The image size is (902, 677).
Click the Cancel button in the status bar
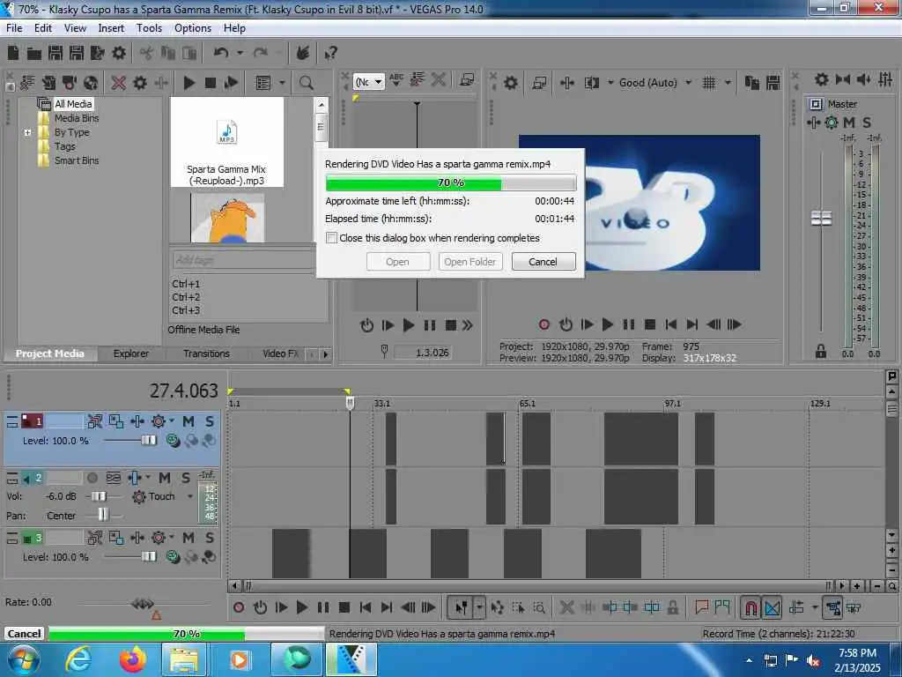pos(24,634)
